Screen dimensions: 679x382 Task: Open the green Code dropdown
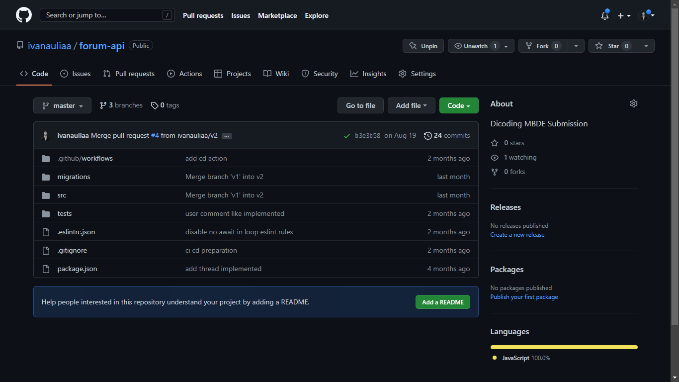[x=459, y=105]
